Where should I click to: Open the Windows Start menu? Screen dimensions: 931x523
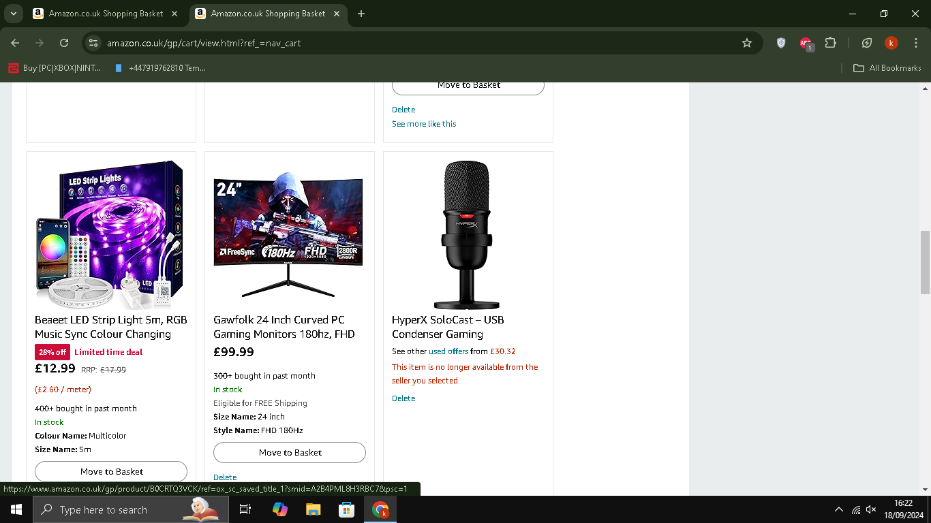point(16,509)
